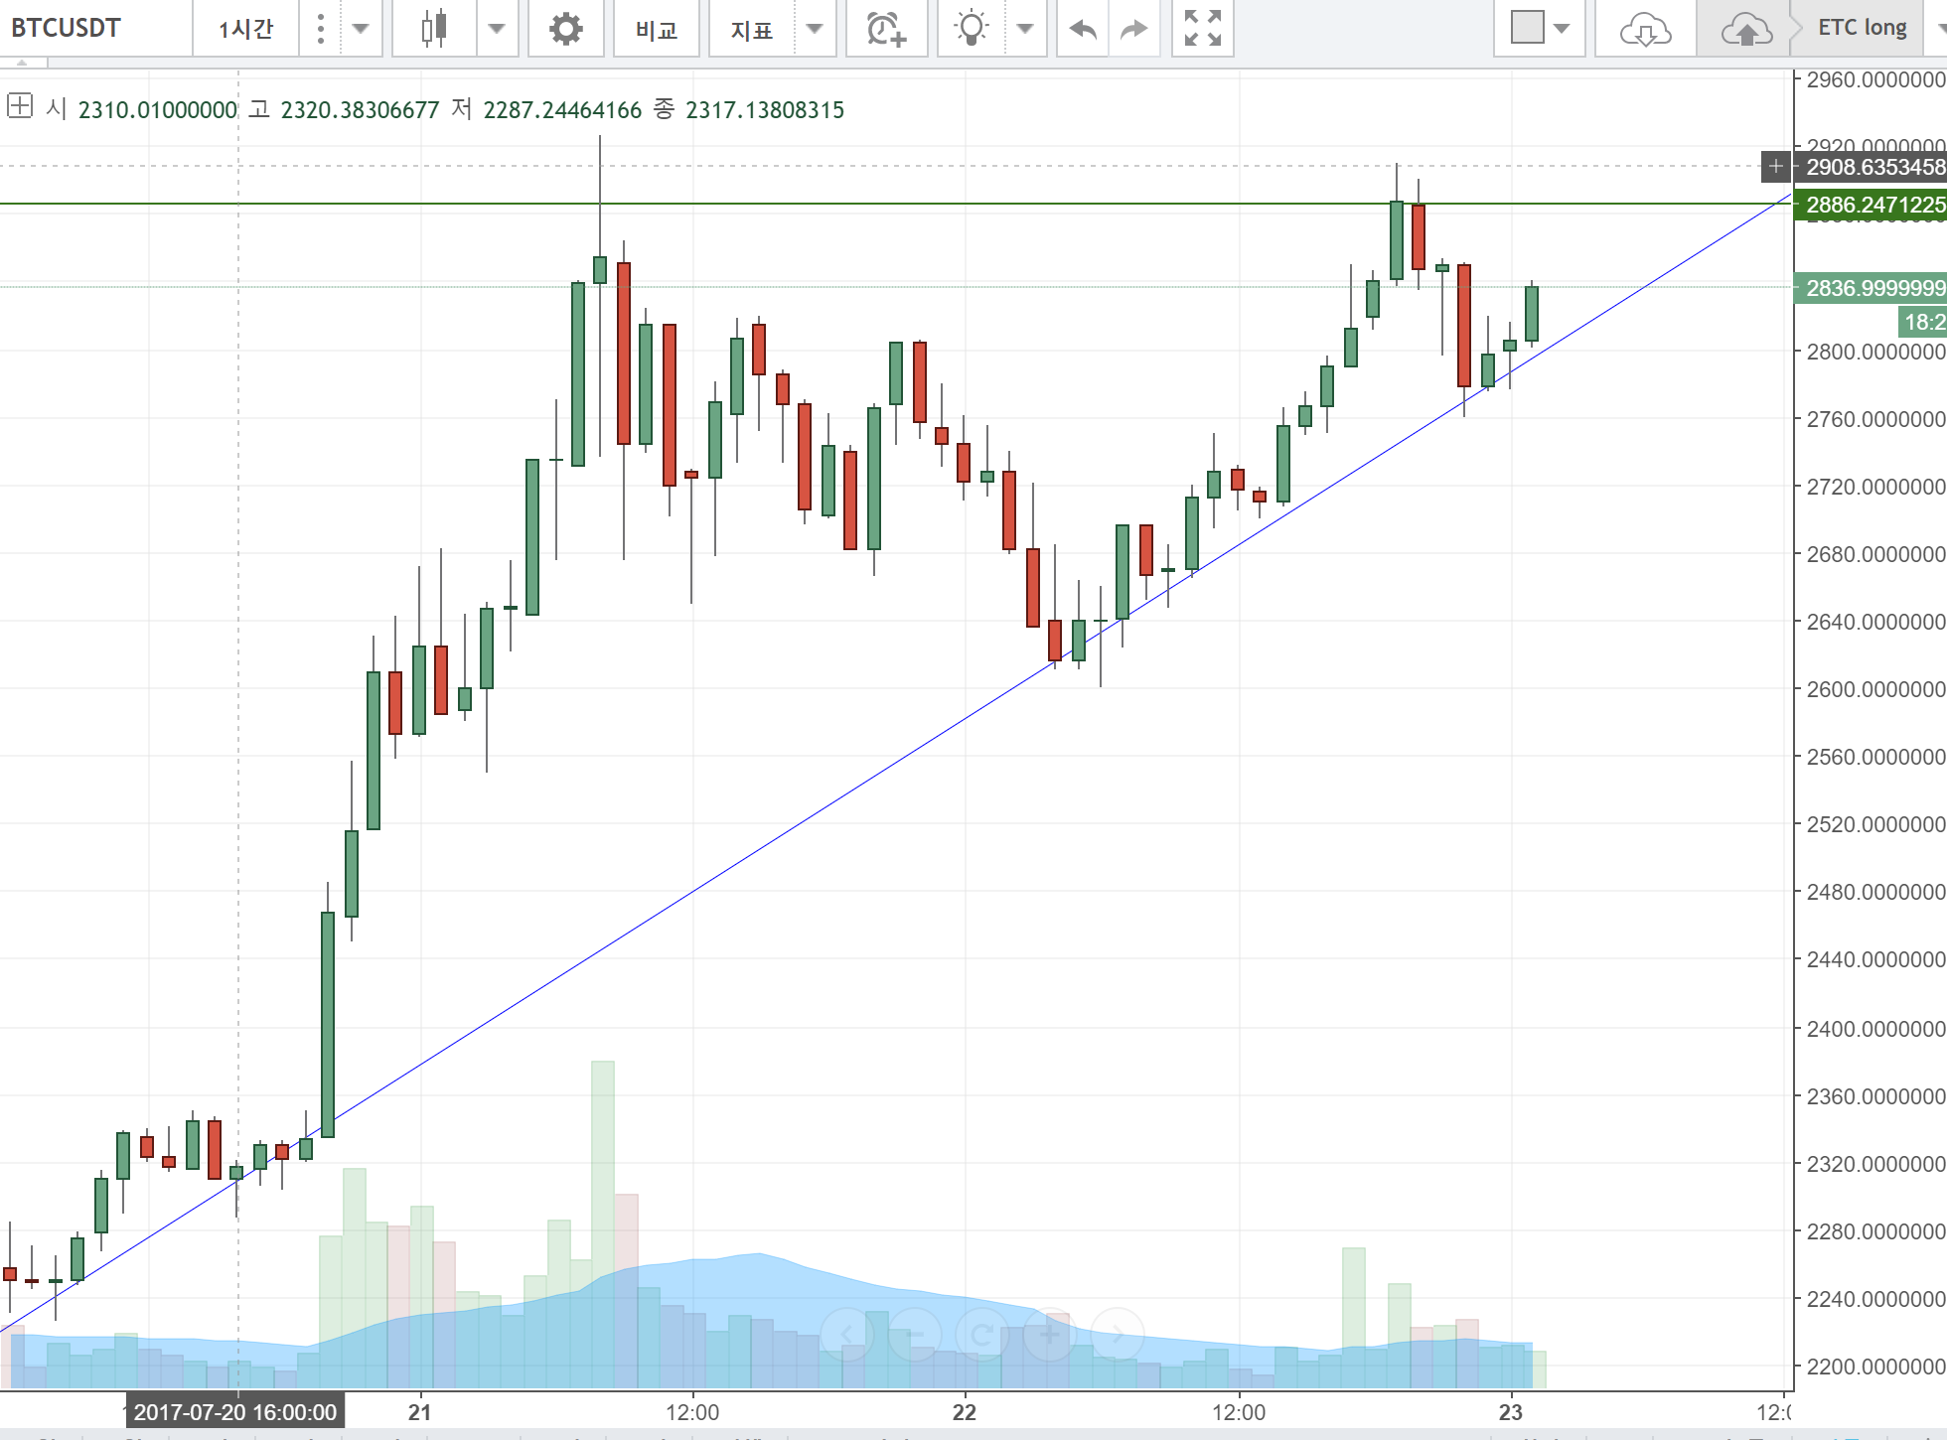Save chart layout with cloud upload icon
The height and width of the screenshot is (1440, 1947).
click(1745, 30)
